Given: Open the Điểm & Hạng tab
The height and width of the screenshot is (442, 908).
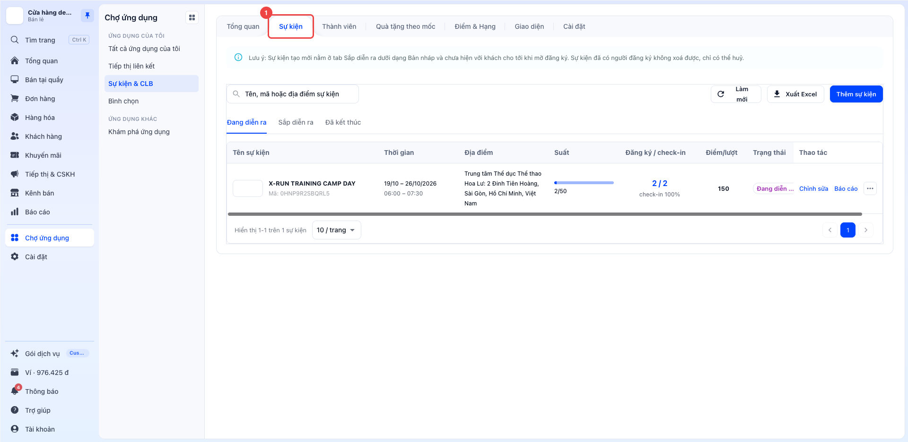Looking at the screenshot, I should coord(475,26).
